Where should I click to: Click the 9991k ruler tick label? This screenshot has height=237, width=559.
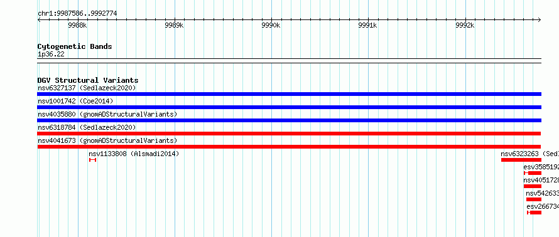pos(368,26)
